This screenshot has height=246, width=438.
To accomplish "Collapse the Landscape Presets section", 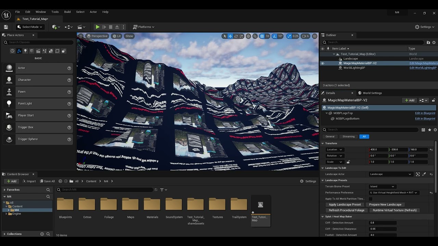I will pyautogui.click(x=322, y=180).
